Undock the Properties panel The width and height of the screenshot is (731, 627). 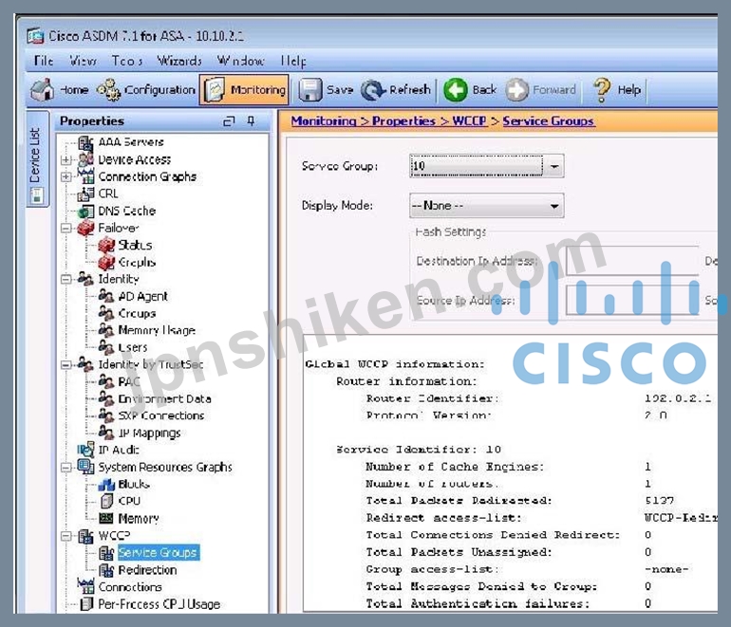pos(229,121)
